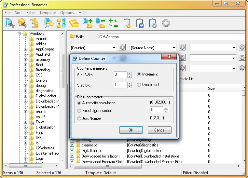Click the preview file search toolbar icon
The height and width of the screenshot is (178, 248).
click(x=49, y=23)
